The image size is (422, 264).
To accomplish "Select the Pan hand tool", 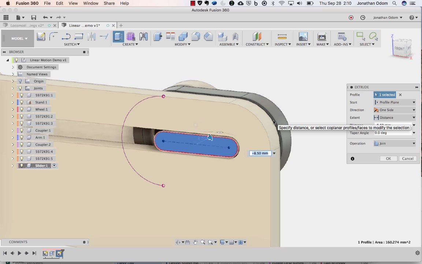I will coord(195,242).
